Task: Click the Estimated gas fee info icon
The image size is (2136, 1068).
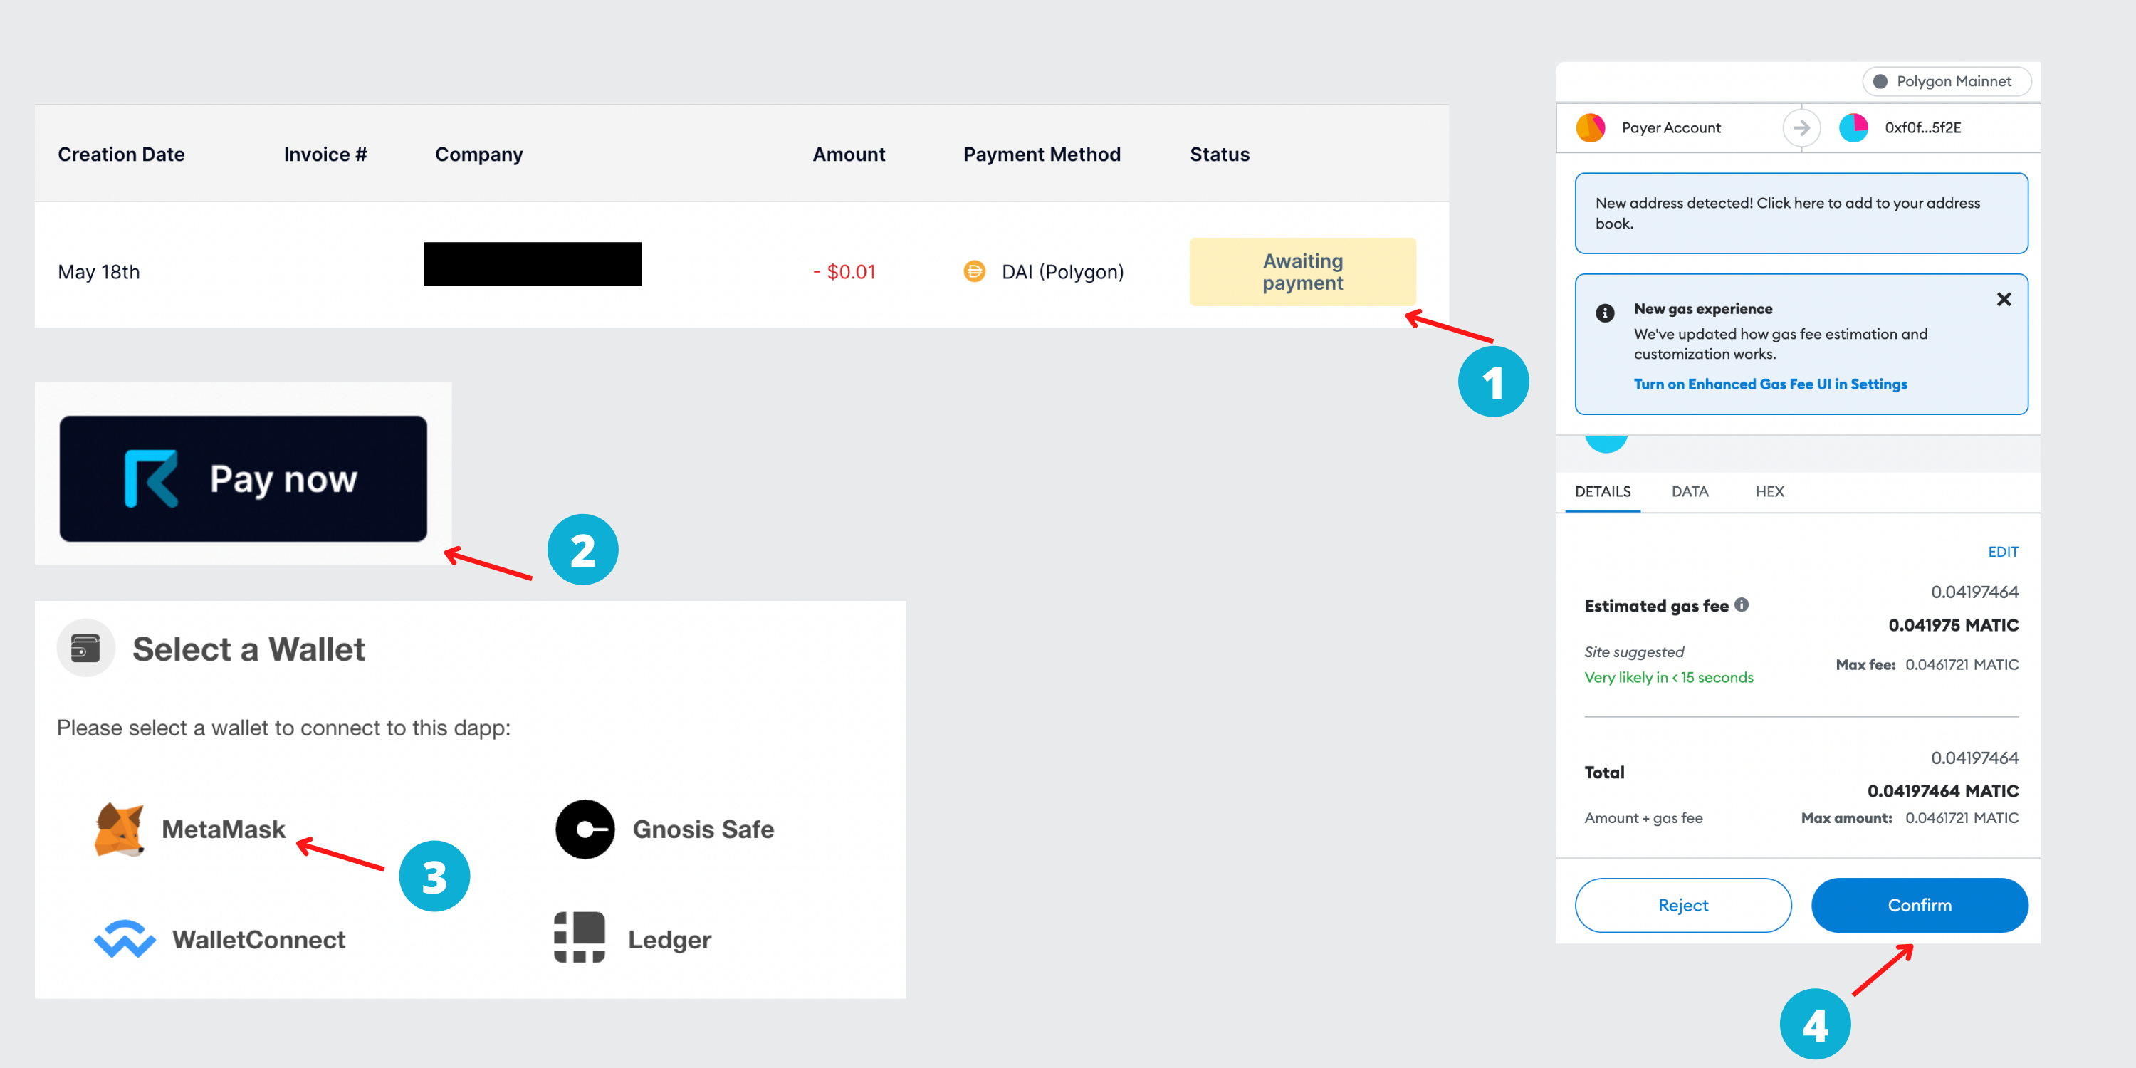Action: pos(1742,604)
